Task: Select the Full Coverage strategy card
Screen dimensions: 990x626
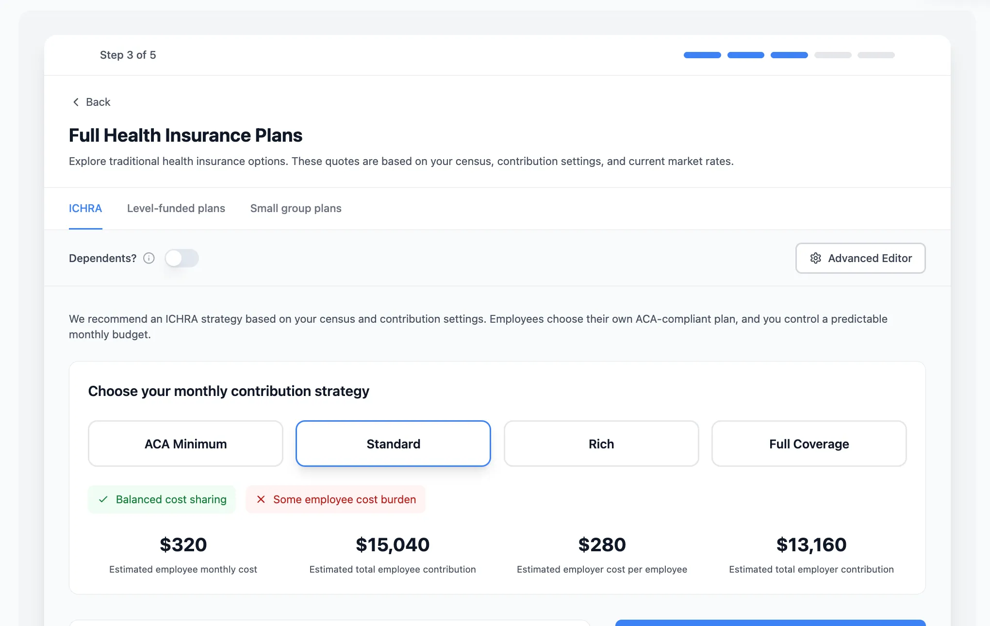Action: (808, 443)
